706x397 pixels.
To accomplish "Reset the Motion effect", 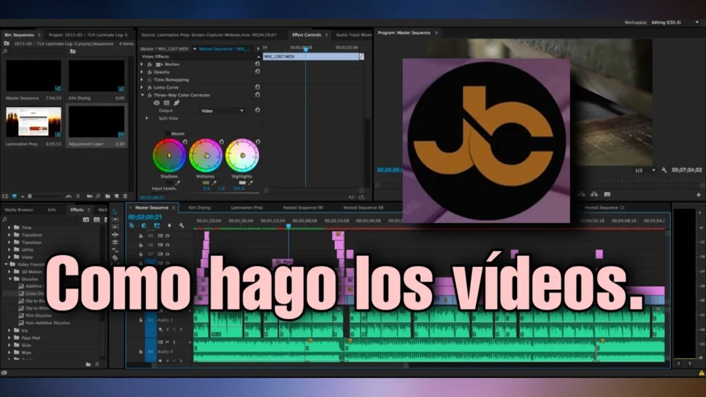I will click(258, 64).
